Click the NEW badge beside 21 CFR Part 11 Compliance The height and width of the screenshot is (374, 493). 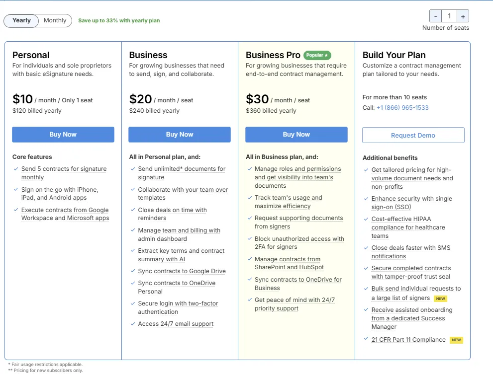tap(456, 340)
